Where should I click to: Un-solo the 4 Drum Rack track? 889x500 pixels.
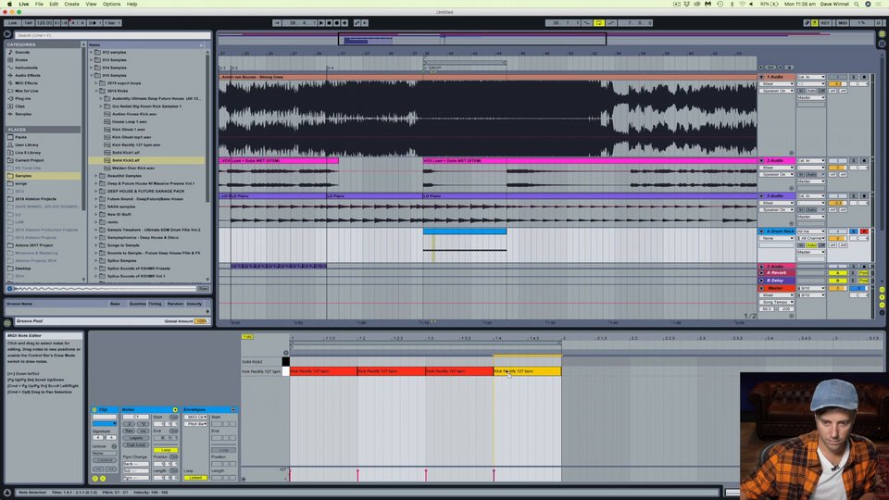click(x=853, y=231)
